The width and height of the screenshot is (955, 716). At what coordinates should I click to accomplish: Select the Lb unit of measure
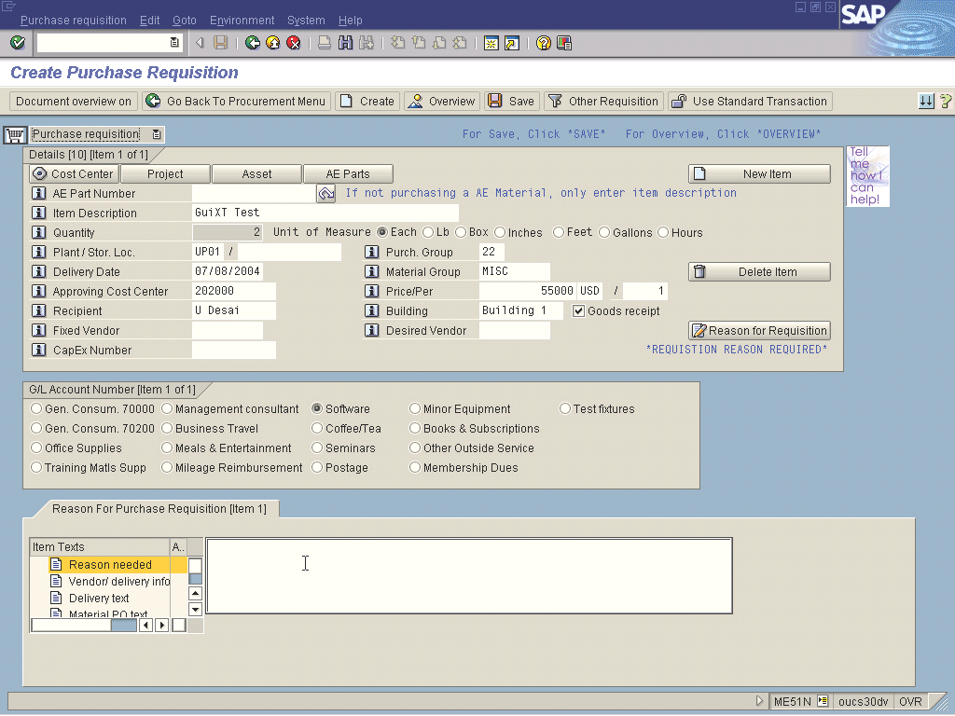tap(428, 232)
